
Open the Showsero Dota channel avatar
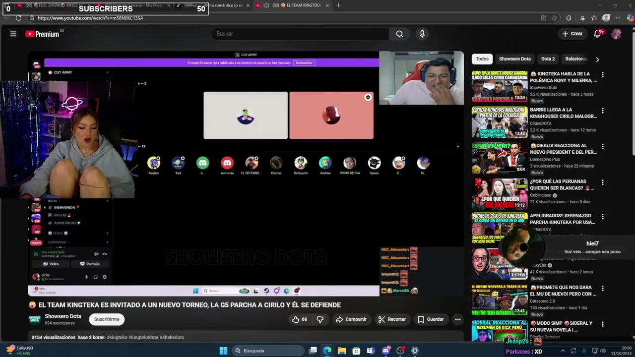click(35, 319)
